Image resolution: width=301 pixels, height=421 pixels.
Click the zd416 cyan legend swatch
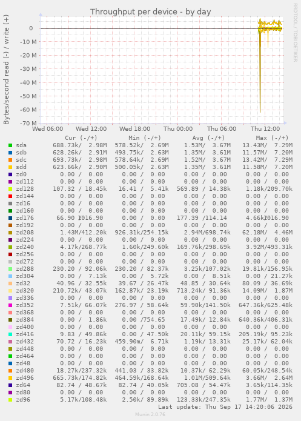click(10, 334)
